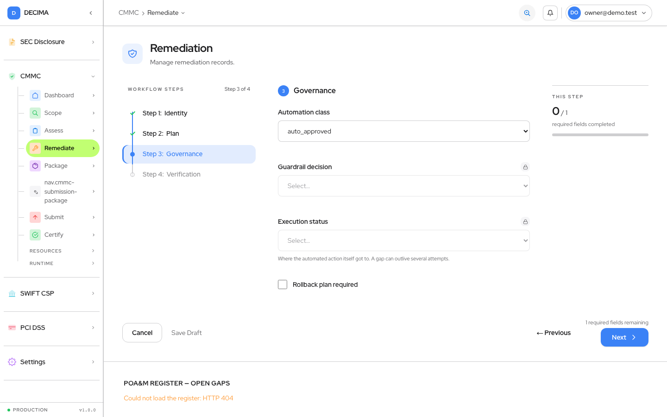This screenshot has height=417, width=667.
Task: Click the CMMC breadcrumb link
Action: (x=129, y=13)
